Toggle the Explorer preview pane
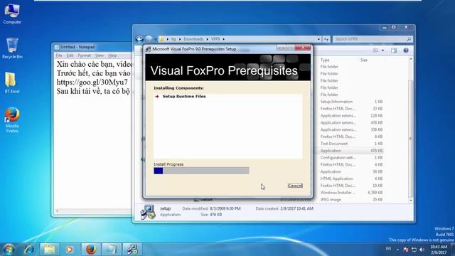This screenshot has height=256, width=455. [x=394, y=50]
